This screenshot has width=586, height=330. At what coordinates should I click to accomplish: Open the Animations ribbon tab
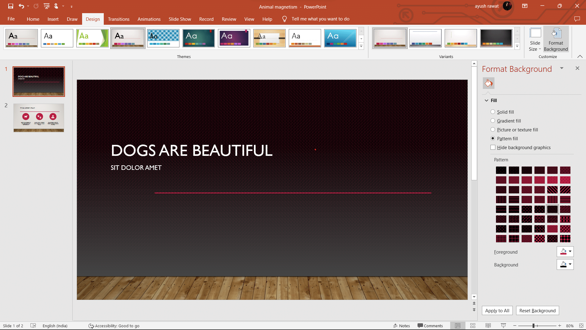(149, 19)
